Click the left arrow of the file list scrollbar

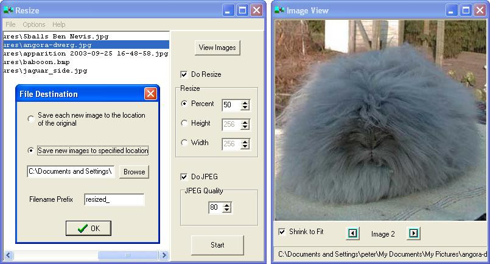pos(9,255)
